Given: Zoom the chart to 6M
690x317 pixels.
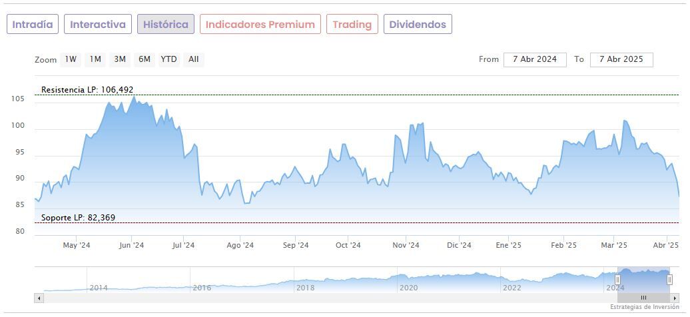Looking at the screenshot, I should coord(145,59).
